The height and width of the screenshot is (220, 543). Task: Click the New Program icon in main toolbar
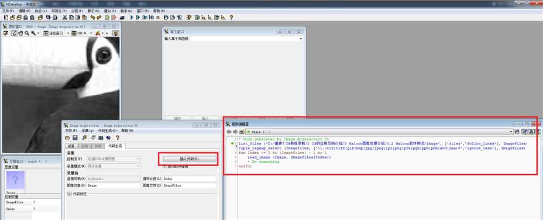[x=5, y=18]
